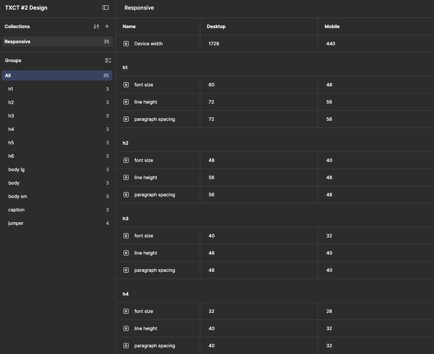Select the All group

tap(57, 75)
